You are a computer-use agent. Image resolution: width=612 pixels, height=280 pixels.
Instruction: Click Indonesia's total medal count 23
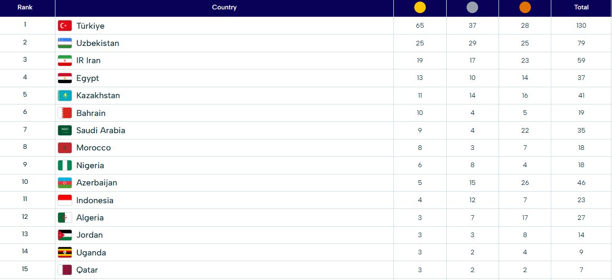pos(581,200)
